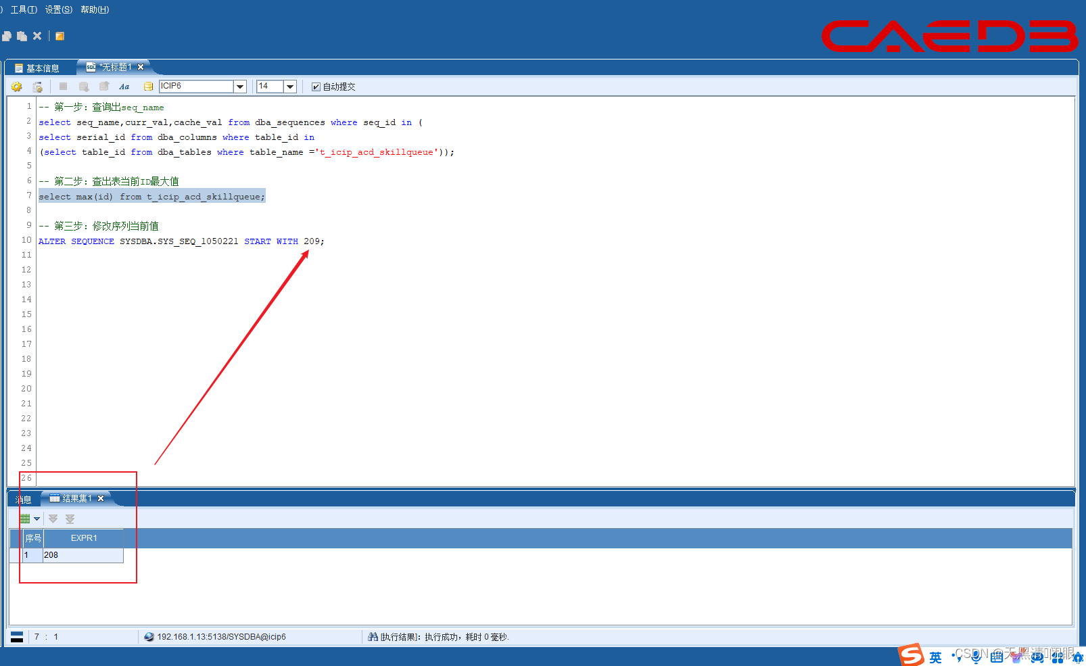Click the orange square icon in top toolbar
This screenshot has width=1086, height=666.
click(60, 36)
